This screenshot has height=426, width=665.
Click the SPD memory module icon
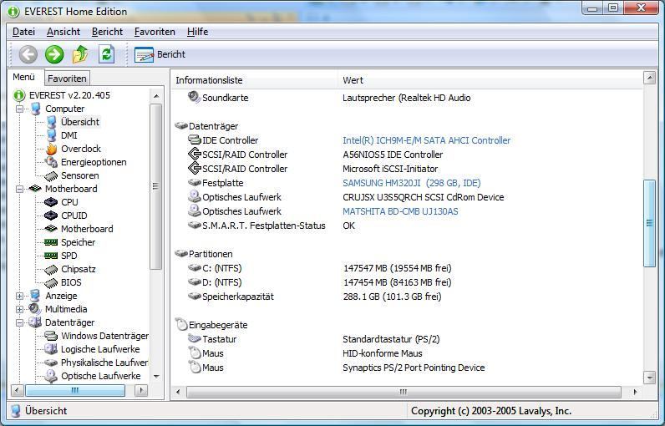click(x=51, y=256)
